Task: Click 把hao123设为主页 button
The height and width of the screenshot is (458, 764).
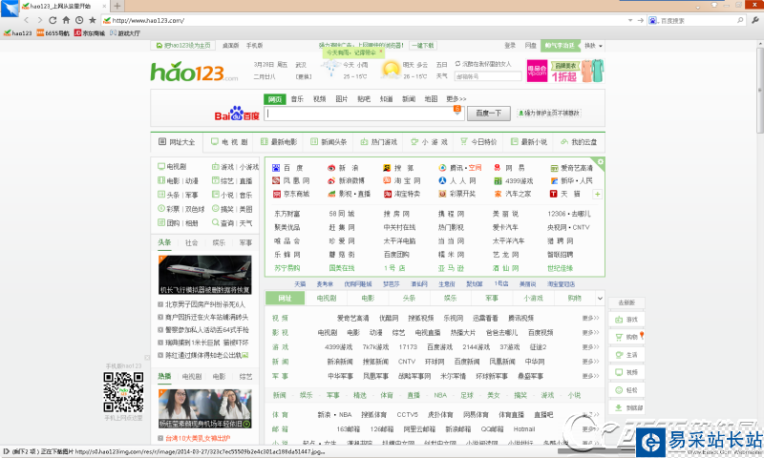Action: click(x=183, y=45)
